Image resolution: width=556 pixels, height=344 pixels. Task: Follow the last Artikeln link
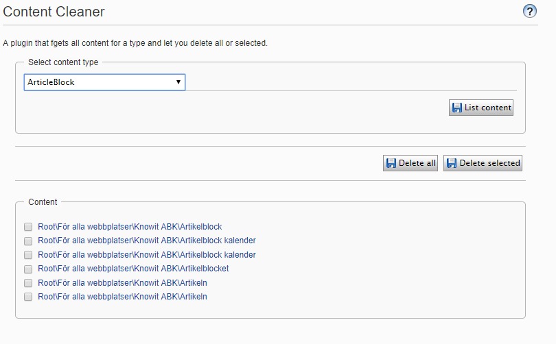(x=122, y=297)
